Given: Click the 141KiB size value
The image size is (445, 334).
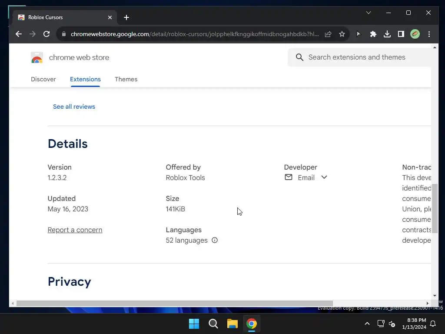Looking at the screenshot, I should pyautogui.click(x=176, y=209).
